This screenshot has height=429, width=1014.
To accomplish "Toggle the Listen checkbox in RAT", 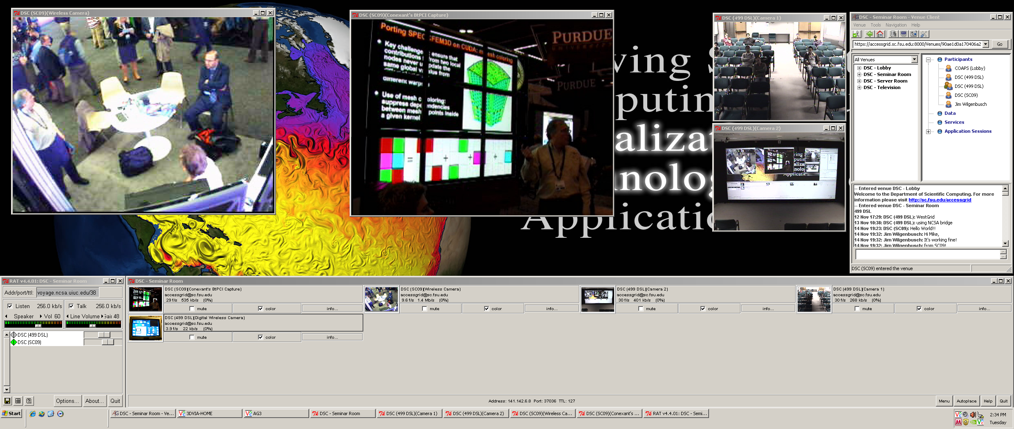I will point(10,306).
